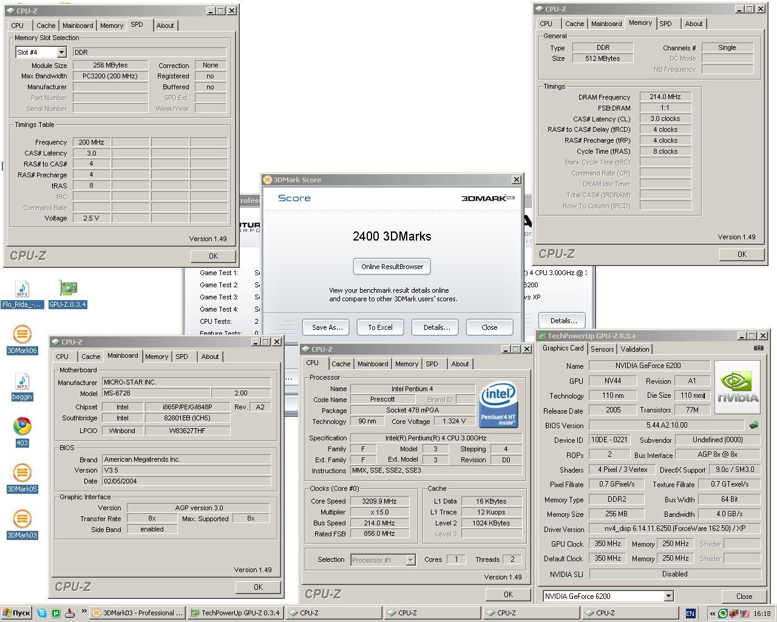Click OK in the Memory CPU-Z window
Viewport: 777px width, 622px height.
coord(742,255)
